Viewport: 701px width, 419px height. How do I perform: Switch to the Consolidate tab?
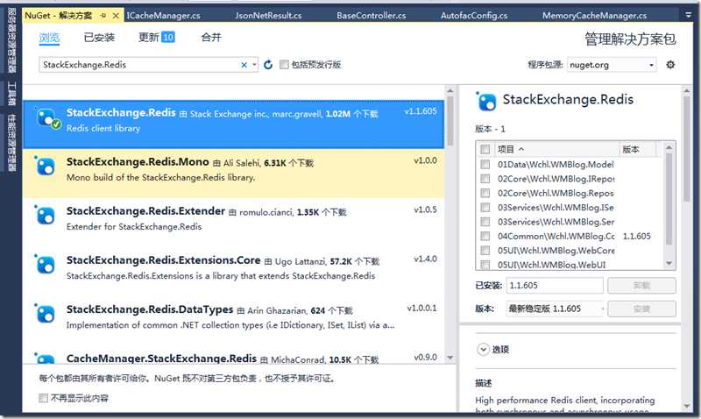(x=211, y=37)
